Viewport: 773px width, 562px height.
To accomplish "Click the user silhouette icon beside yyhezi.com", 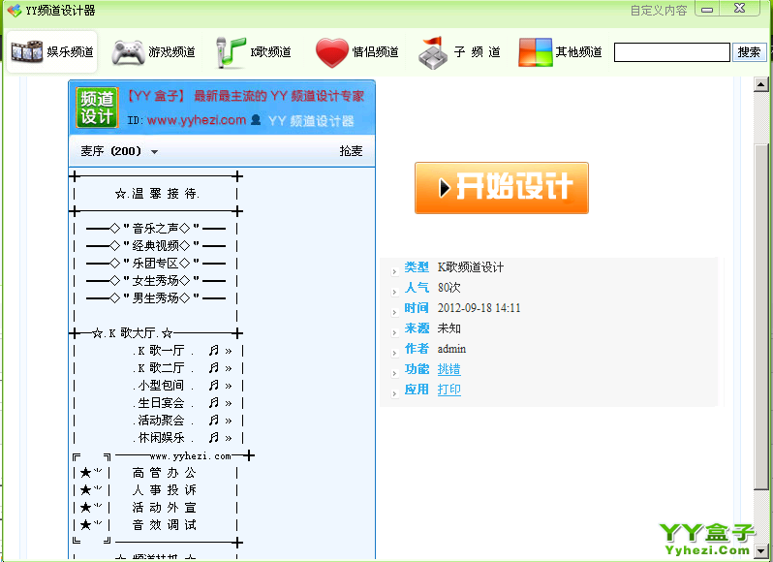I will pyautogui.click(x=256, y=119).
